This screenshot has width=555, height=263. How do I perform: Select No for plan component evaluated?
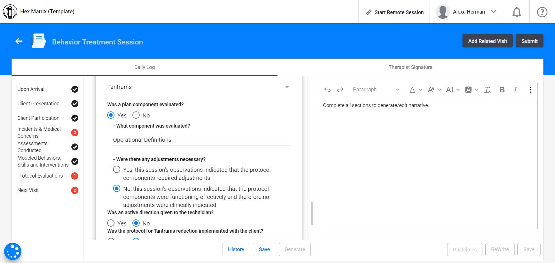click(x=136, y=115)
